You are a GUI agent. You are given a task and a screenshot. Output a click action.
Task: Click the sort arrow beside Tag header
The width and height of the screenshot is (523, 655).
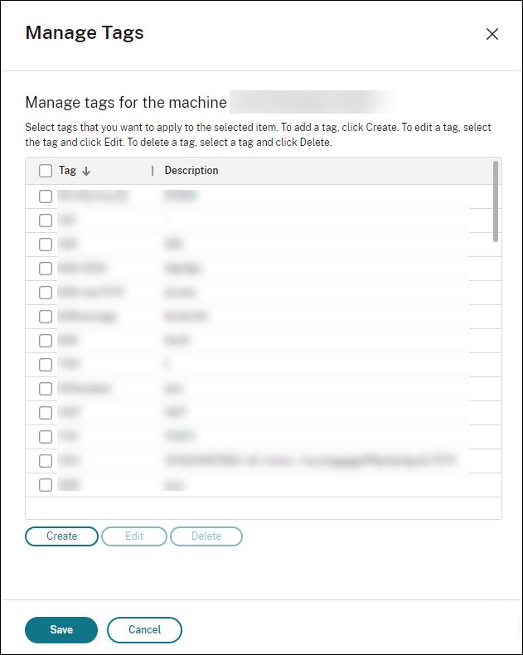[x=86, y=172]
